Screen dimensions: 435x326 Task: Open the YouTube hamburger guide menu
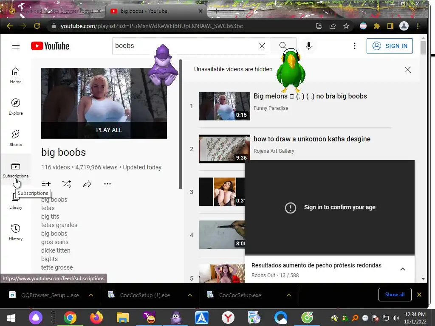[x=16, y=46]
